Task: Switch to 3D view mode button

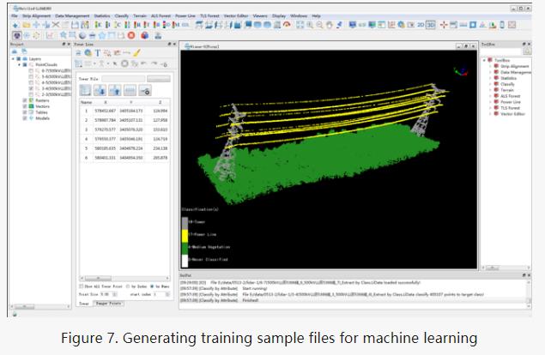Action: point(431,25)
